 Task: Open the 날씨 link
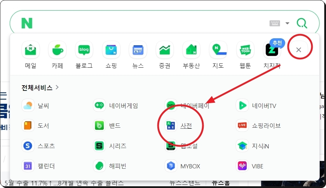[x=43, y=106]
